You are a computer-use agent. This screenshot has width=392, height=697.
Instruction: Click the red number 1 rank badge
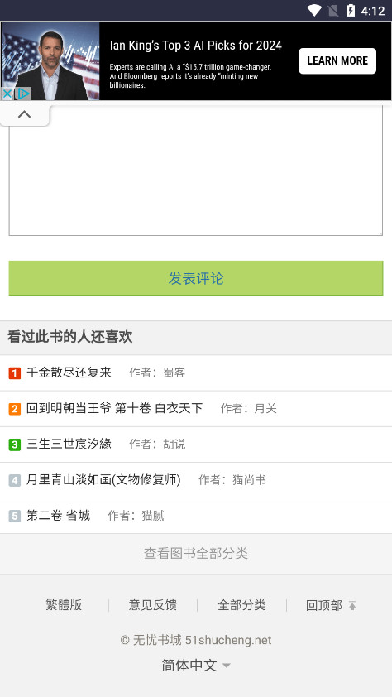tap(15, 373)
